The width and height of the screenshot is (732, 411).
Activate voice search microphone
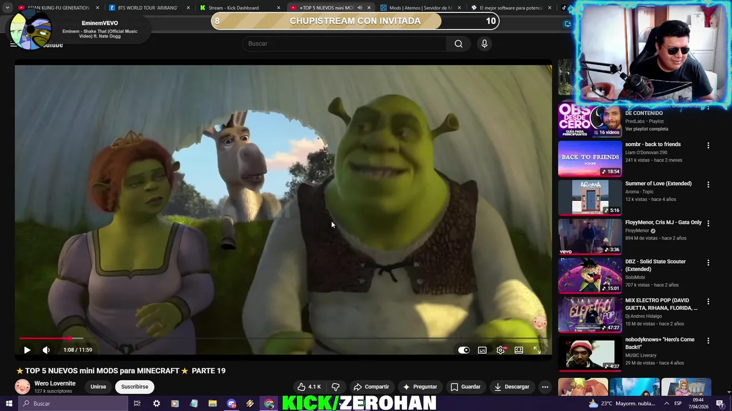(484, 44)
